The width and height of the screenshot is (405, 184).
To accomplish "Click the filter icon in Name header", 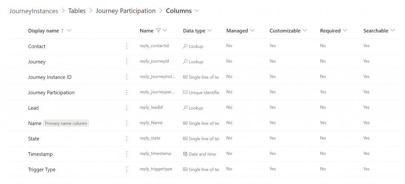I will tap(158, 31).
